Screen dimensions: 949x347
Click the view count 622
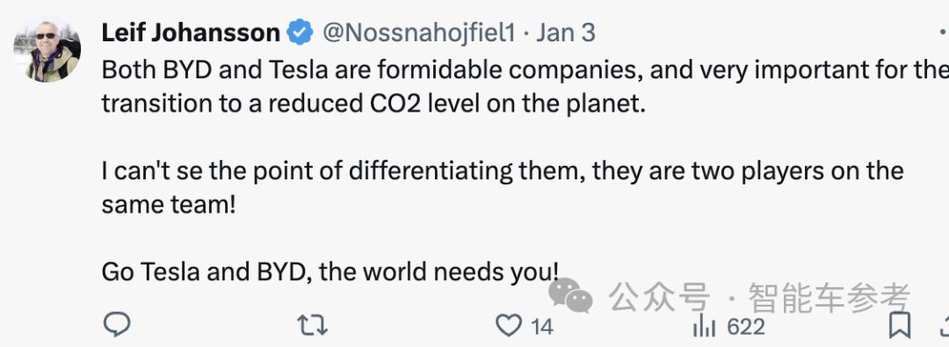click(x=746, y=327)
